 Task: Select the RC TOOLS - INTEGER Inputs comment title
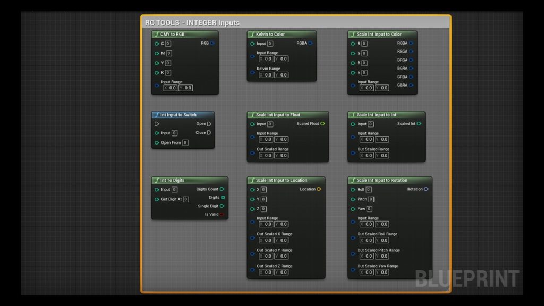(x=192, y=23)
